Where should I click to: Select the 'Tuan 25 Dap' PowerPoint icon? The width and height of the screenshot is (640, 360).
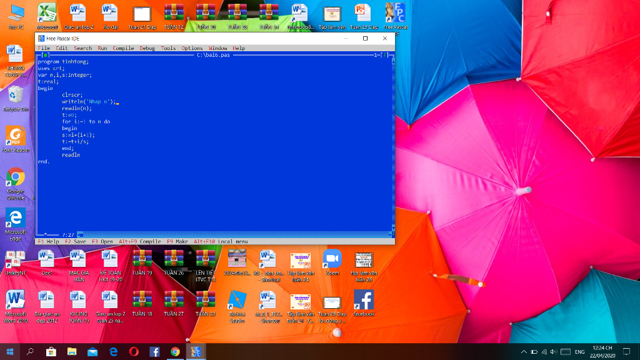364,17
